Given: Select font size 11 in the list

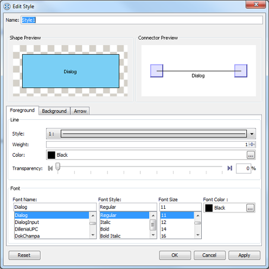Looking at the screenshot, I should (x=177, y=215).
